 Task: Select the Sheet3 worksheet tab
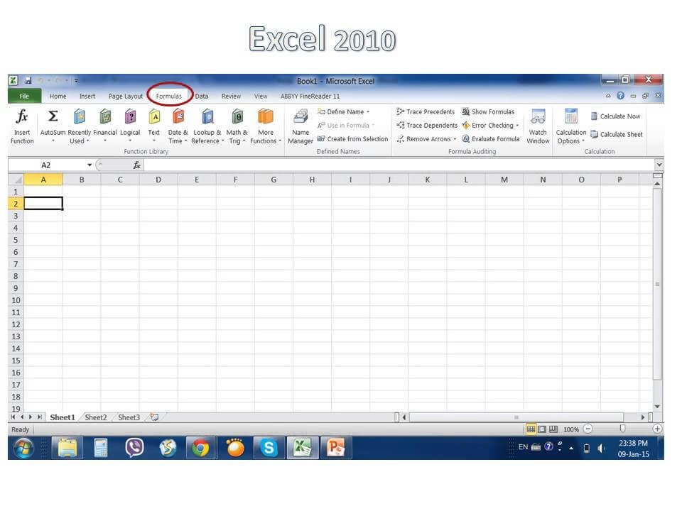click(x=129, y=417)
